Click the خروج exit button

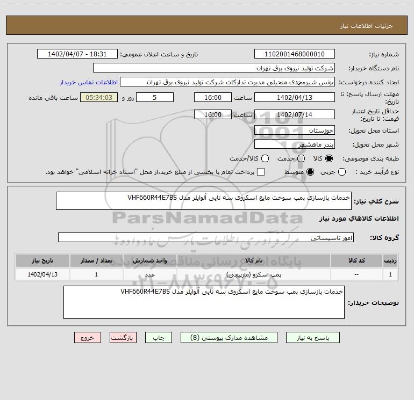(x=88, y=338)
